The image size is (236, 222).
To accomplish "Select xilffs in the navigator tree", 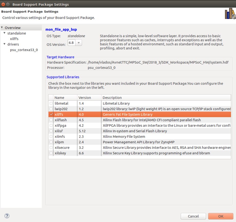I will 14,39.
